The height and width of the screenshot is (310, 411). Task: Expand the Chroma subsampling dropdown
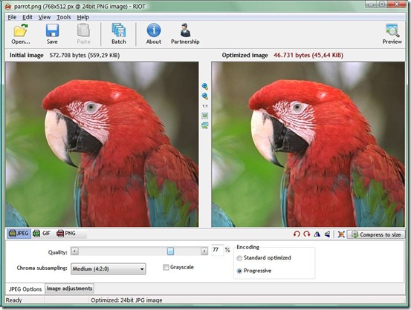109,268
